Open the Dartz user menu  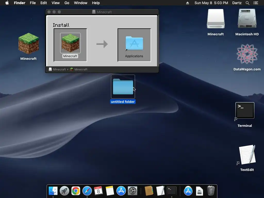tap(237, 3)
